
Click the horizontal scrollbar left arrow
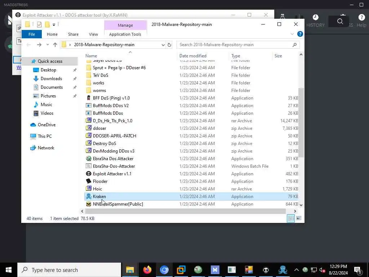click(82, 211)
